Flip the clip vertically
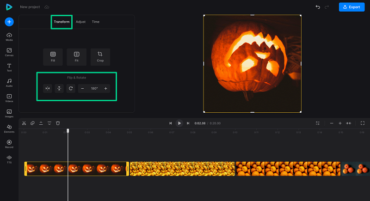Viewport: 370px width, 201px height. [x=59, y=88]
